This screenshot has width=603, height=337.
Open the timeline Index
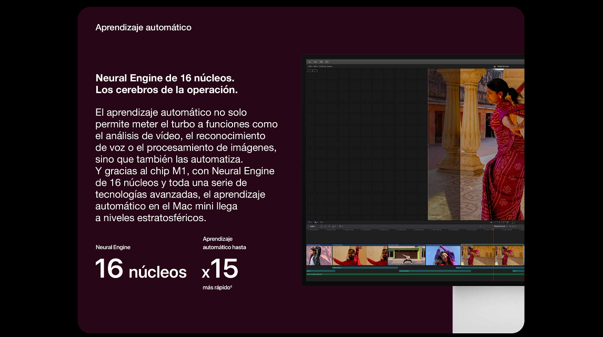312,226
